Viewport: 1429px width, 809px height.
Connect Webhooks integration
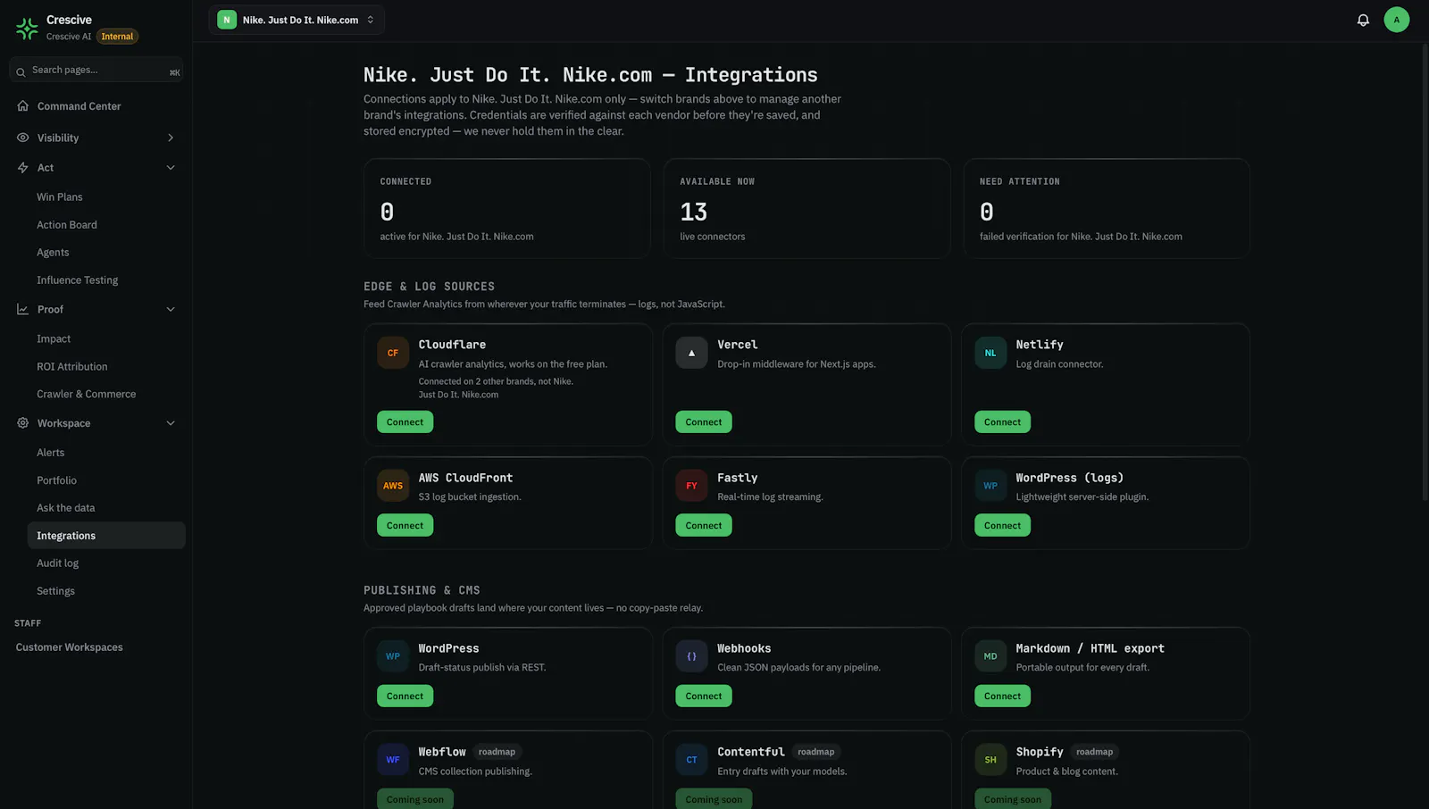coord(704,696)
